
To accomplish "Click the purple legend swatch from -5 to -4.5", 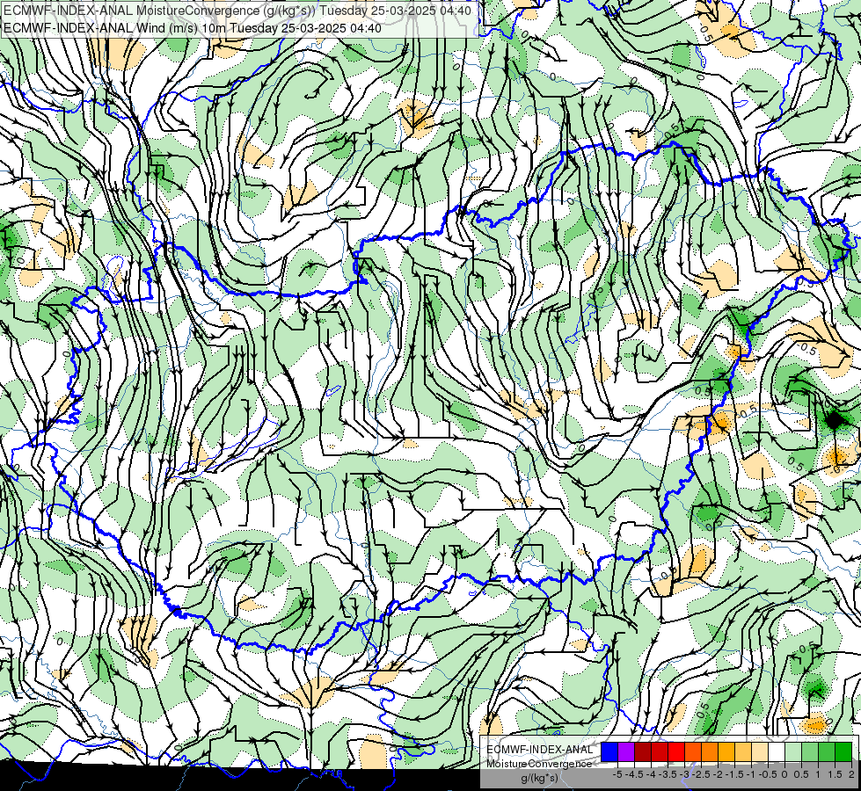I will [626, 752].
